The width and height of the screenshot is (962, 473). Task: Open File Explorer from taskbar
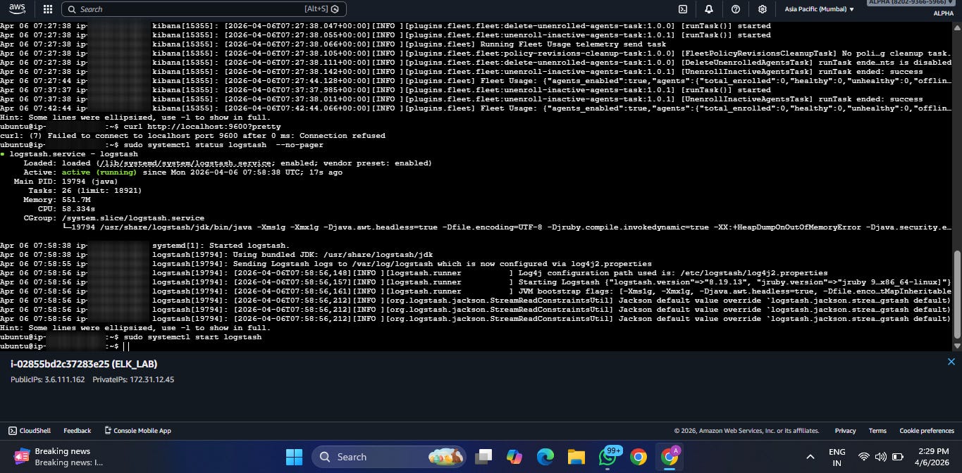[x=576, y=457]
